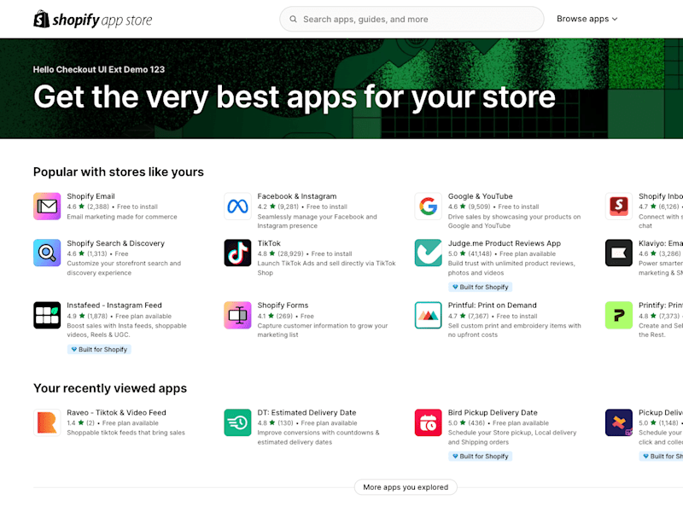Click the Hello Checkout UI Ext Demo 123 text

point(99,70)
